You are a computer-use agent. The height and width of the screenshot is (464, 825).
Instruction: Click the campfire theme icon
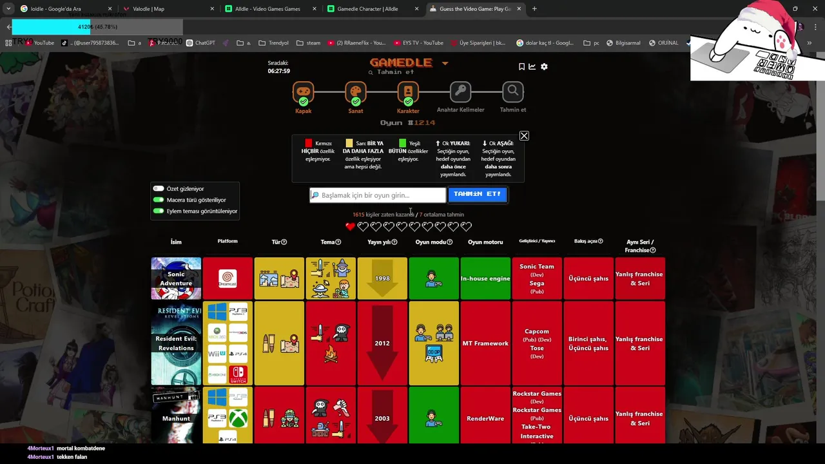(331, 354)
